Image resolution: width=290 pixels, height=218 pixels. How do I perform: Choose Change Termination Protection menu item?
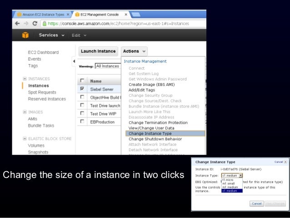point(158,122)
